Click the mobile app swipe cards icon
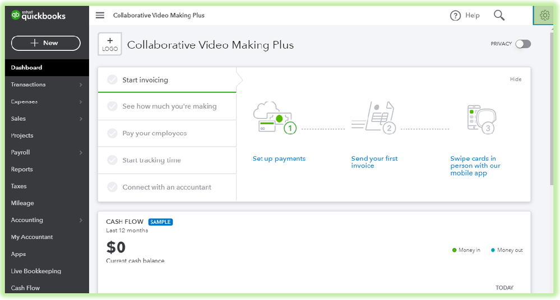Screen dimensions: 560x300 click(481, 119)
